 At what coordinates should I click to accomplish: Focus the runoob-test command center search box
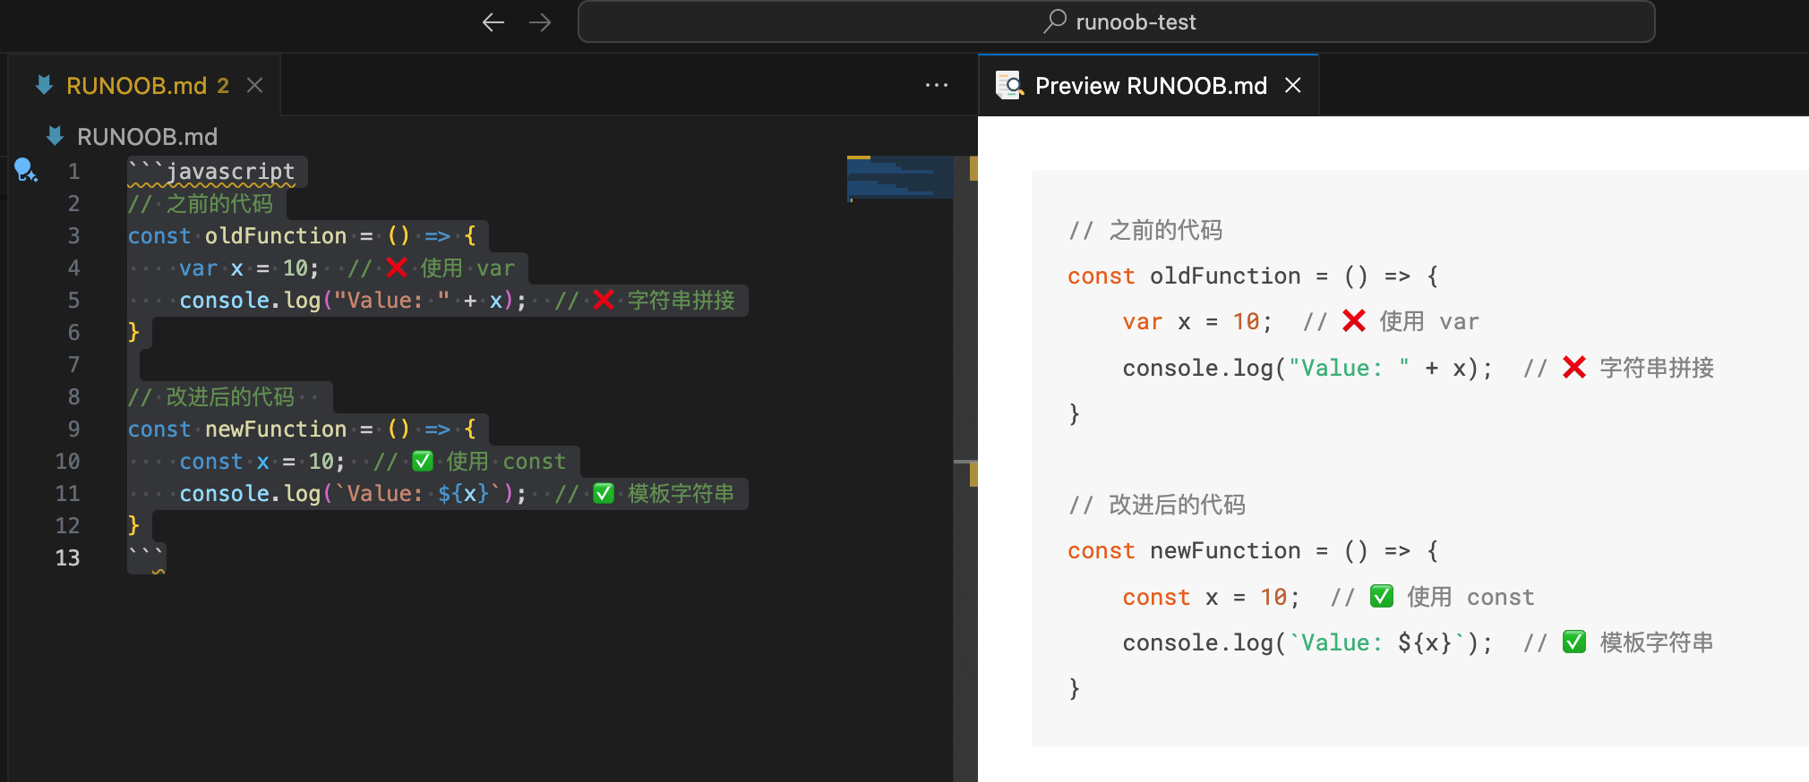click(x=1116, y=22)
